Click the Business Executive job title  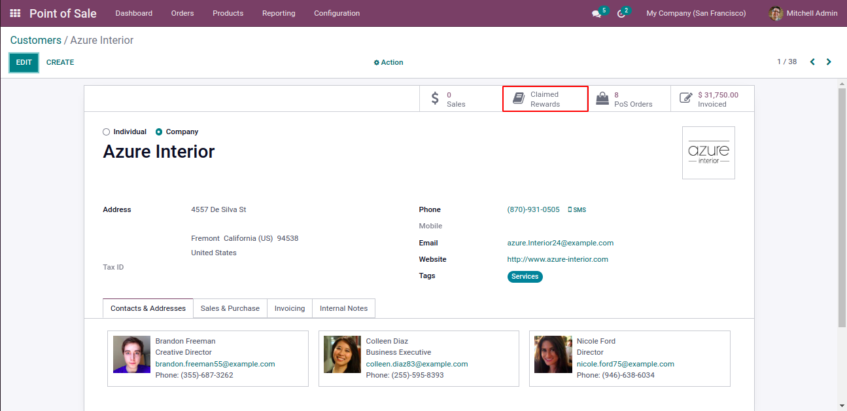click(x=399, y=353)
